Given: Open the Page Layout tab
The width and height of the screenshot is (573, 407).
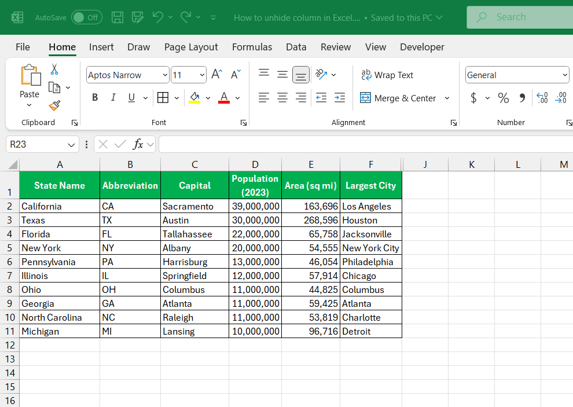Looking at the screenshot, I should (x=191, y=47).
